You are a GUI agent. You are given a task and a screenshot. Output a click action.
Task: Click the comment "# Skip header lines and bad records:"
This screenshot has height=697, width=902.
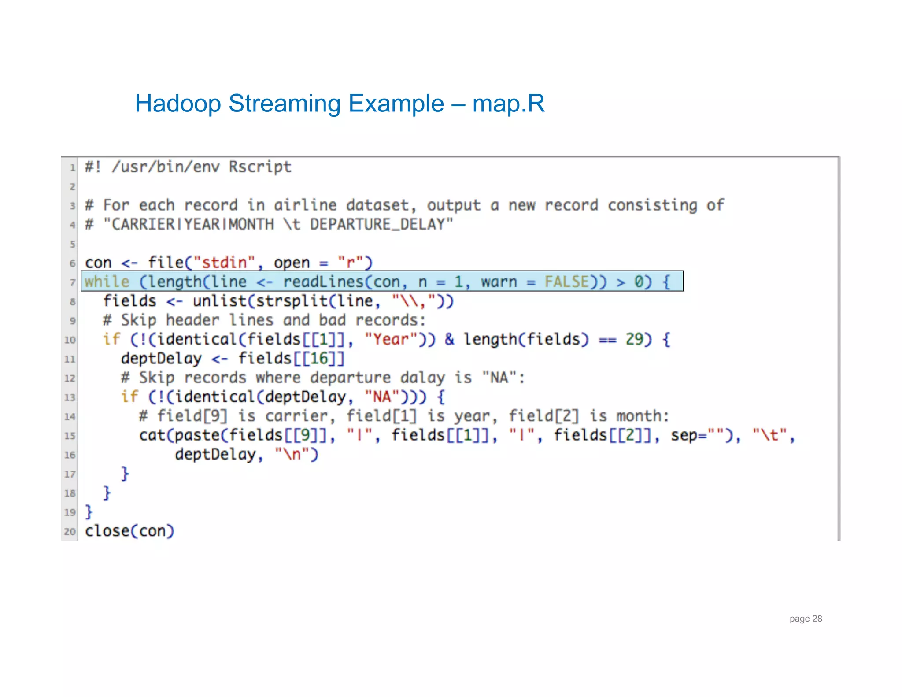tap(264, 320)
